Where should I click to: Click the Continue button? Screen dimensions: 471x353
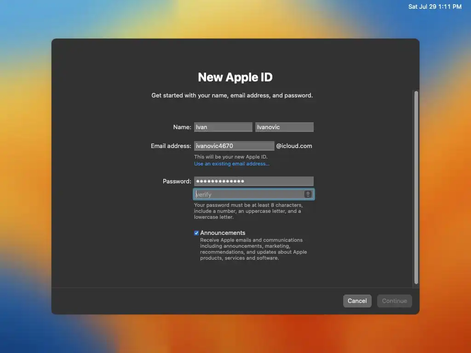point(394,301)
